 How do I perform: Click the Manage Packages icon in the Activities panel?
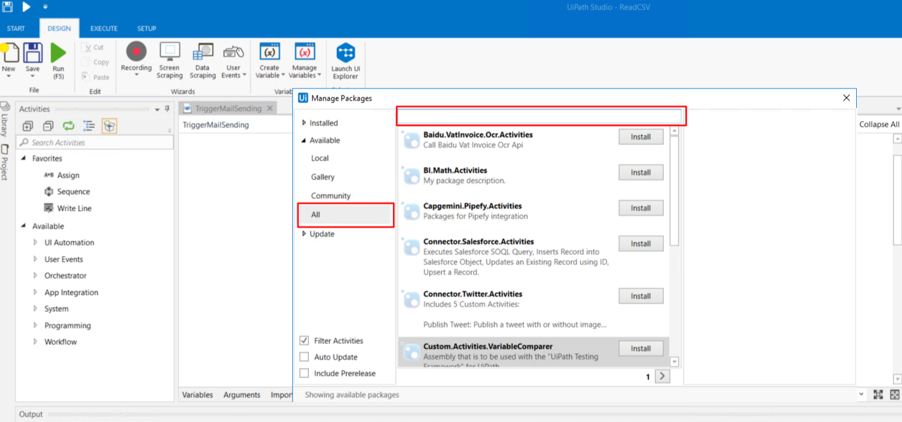point(110,126)
